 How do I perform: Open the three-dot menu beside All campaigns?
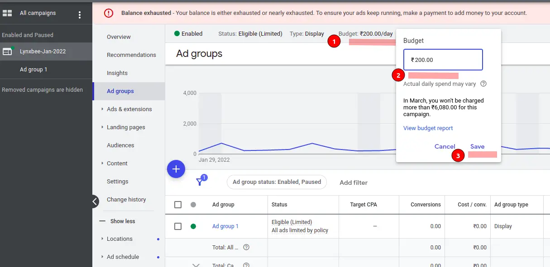(80, 15)
